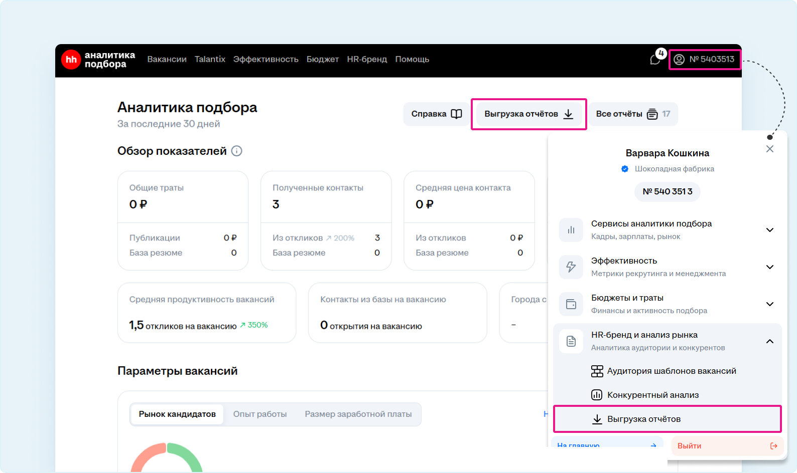Switch to Опыт работы tab

point(260,414)
